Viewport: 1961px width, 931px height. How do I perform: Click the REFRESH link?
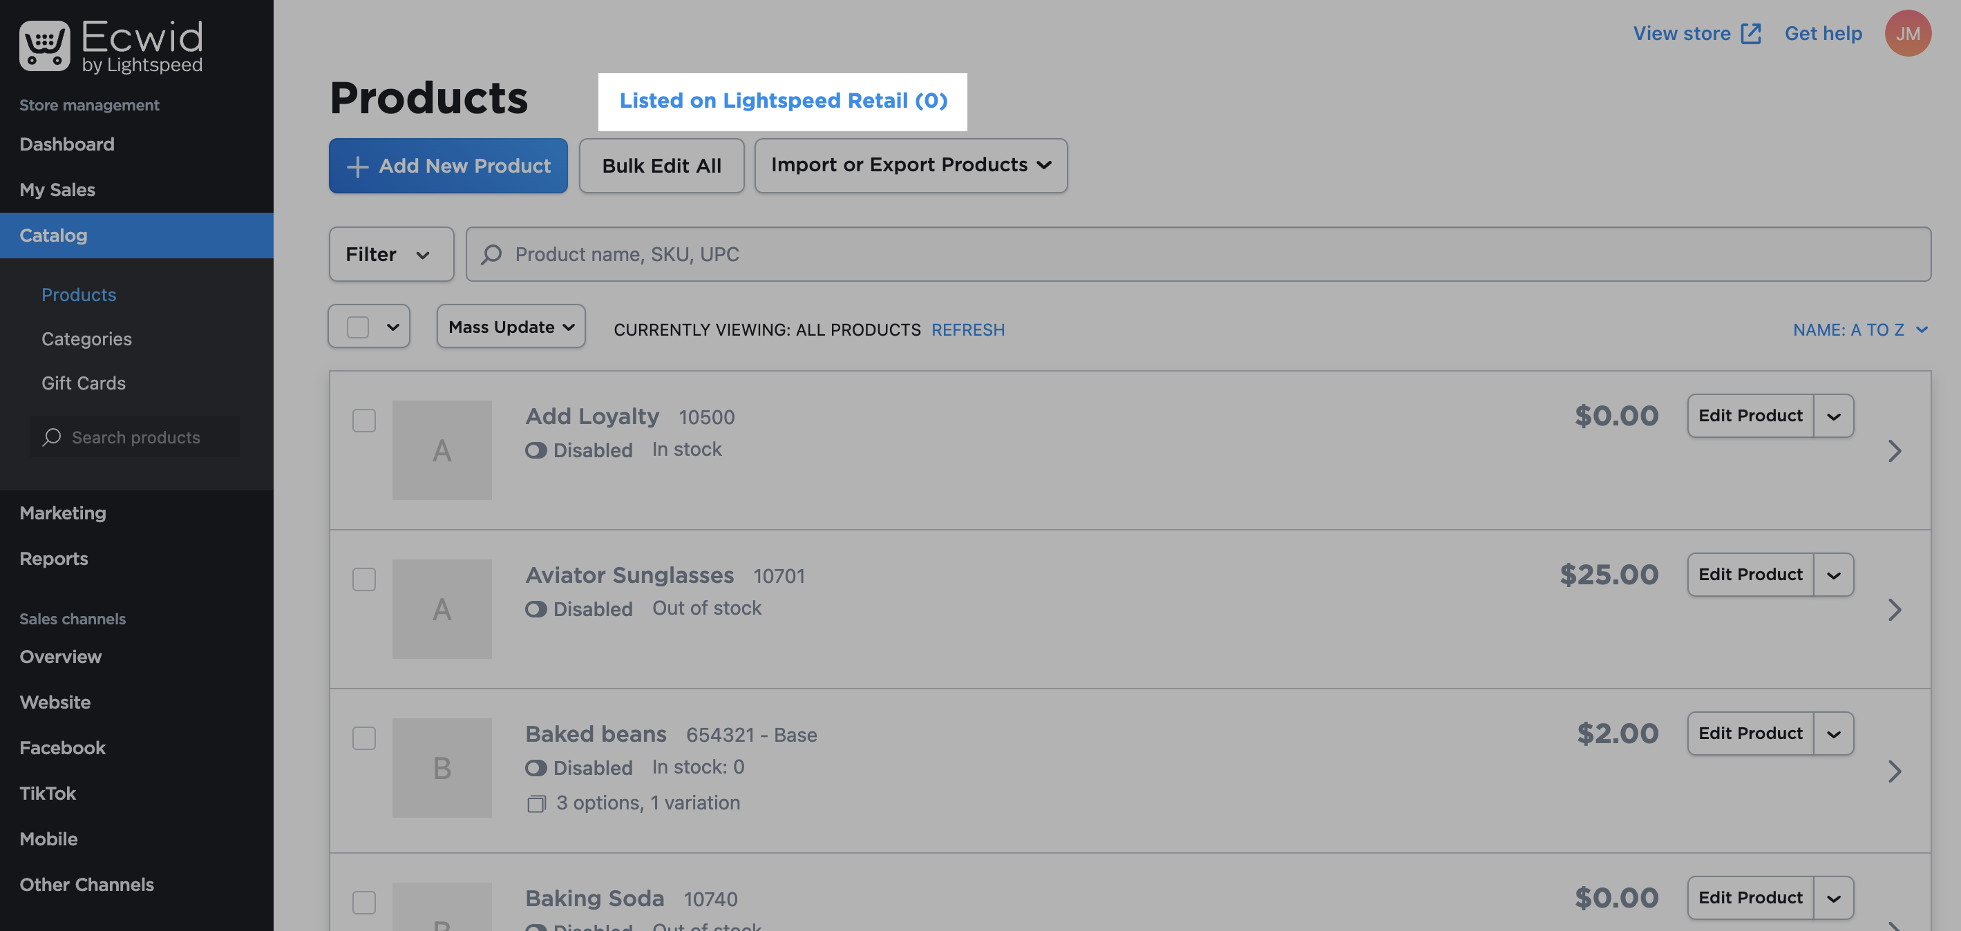click(967, 330)
